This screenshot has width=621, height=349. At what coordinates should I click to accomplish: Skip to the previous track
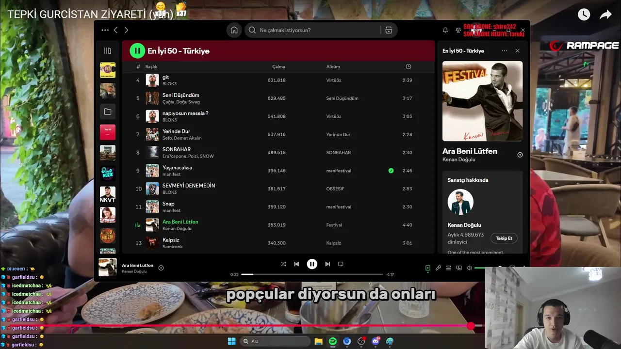pos(296,264)
